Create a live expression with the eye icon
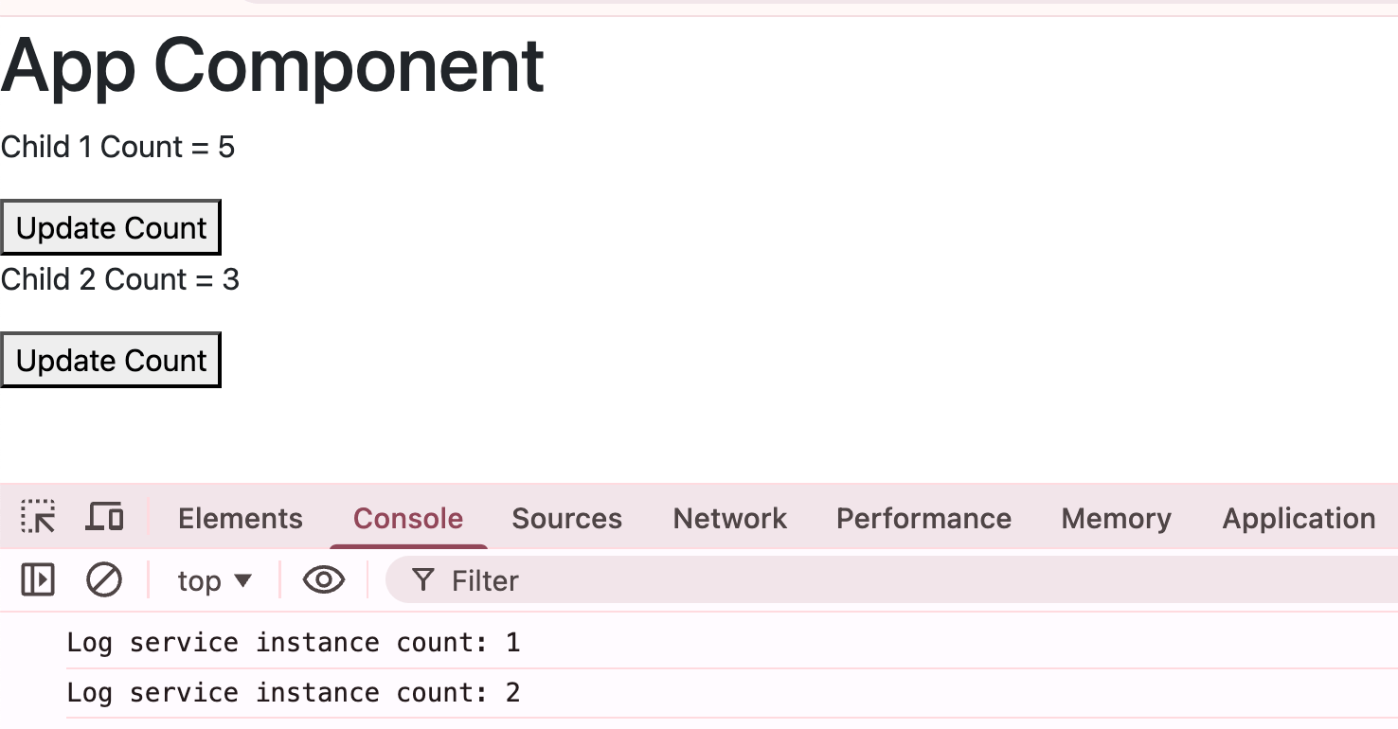 323,579
